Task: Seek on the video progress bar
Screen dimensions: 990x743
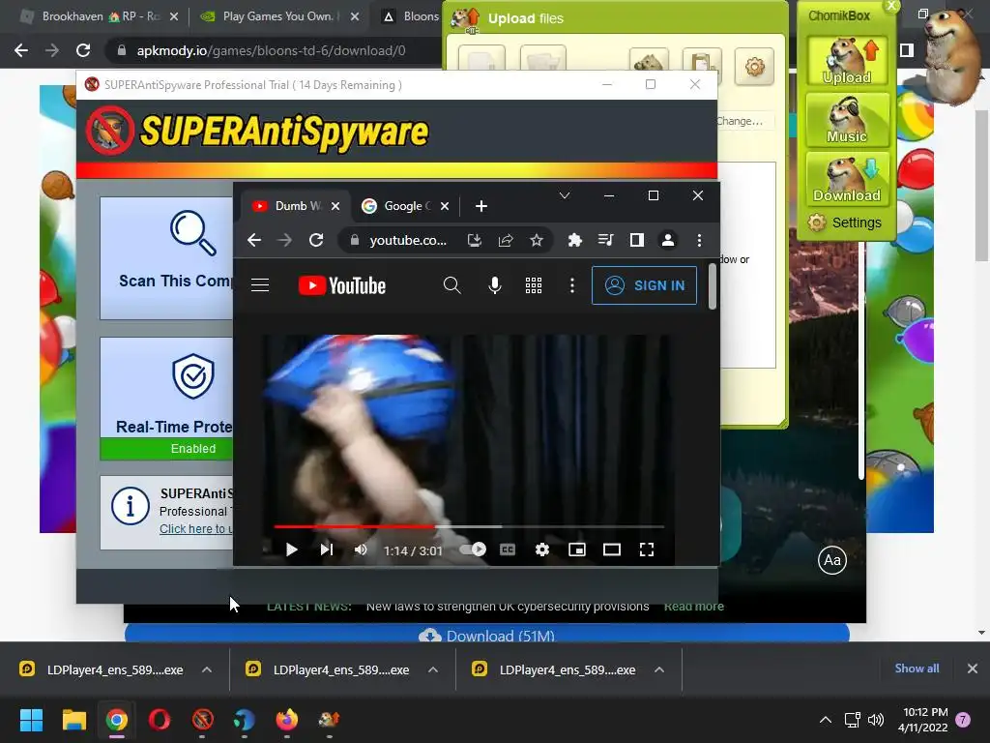Action: (x=469, y=526)
